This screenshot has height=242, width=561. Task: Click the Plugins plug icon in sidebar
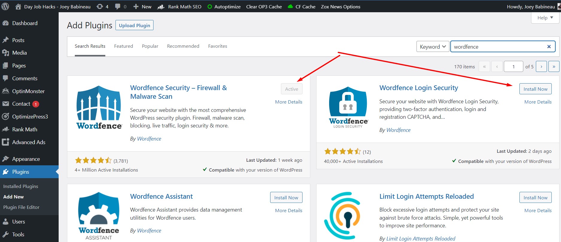click(x=5, y=172)
